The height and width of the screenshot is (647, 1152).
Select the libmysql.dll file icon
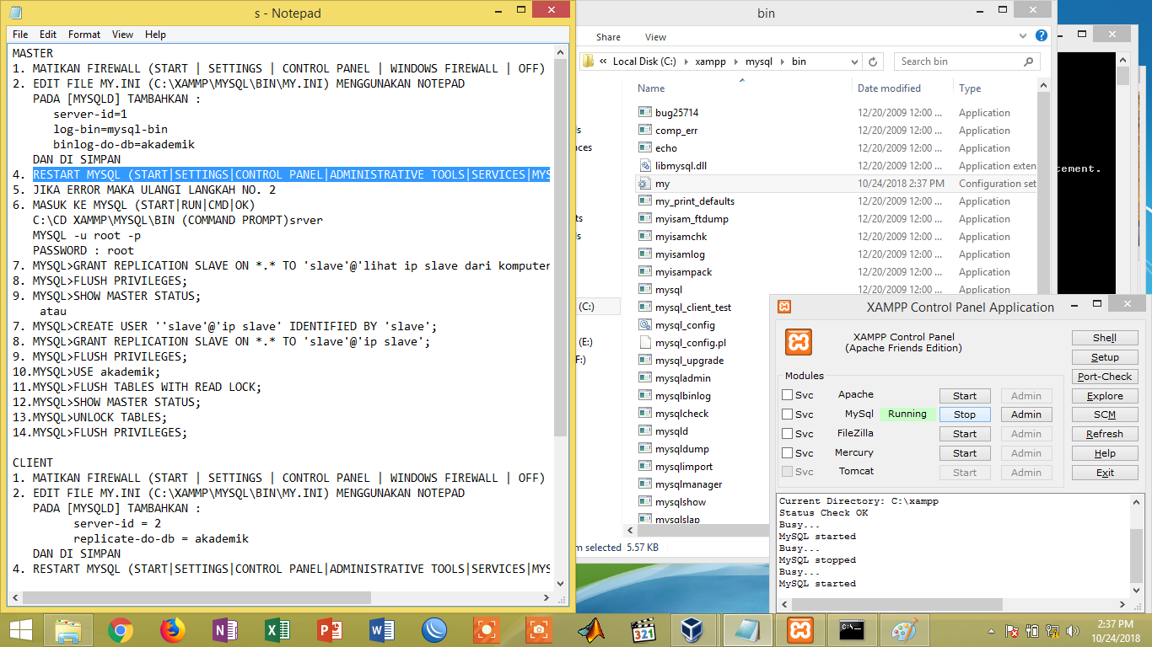click(x=645, y=165)
